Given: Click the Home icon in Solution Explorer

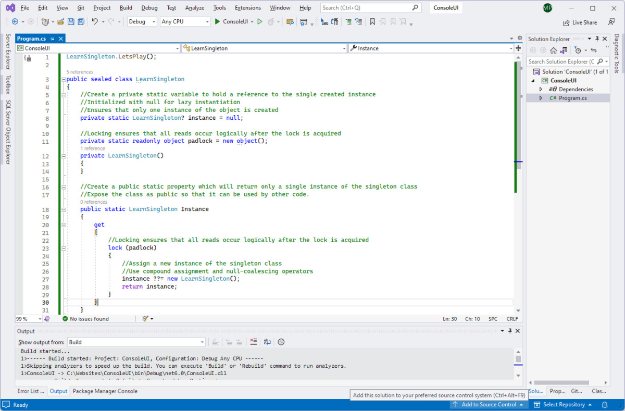Looking at the screenshot, I should 554,50.
